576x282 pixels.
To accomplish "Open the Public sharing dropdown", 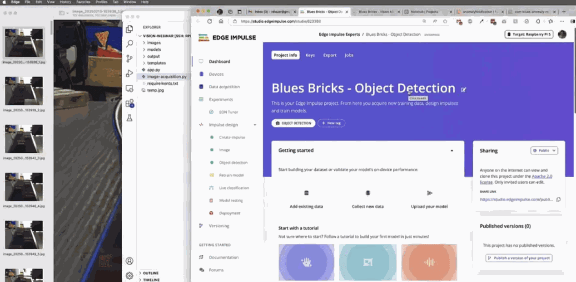I will pyautogui.click(x=544, y=151).
